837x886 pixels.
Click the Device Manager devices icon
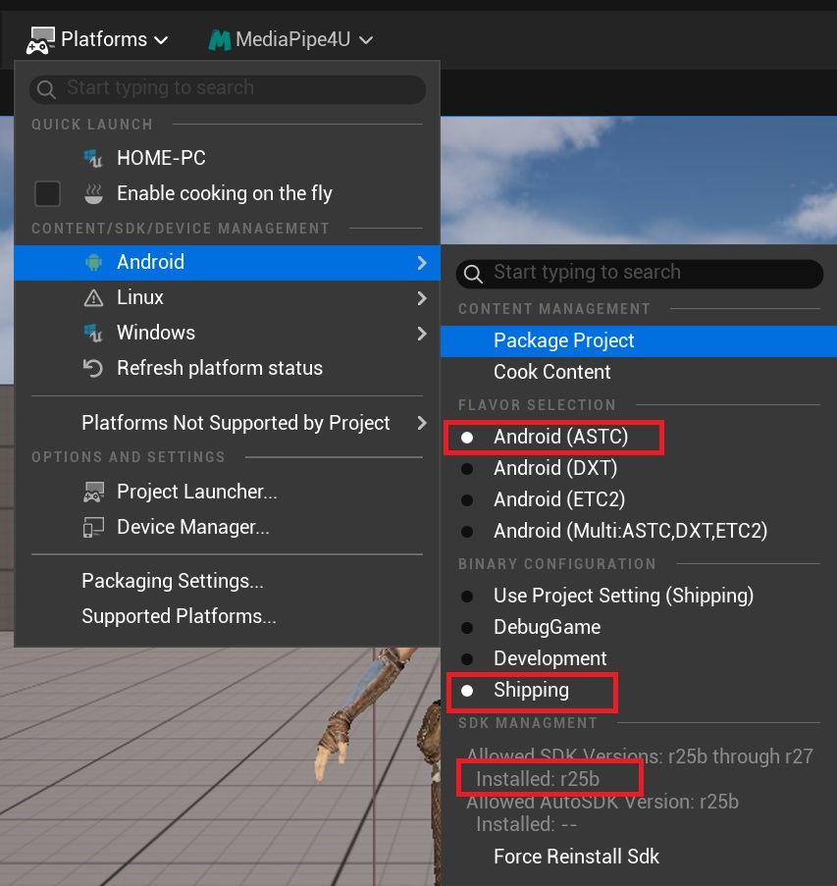pyautogui.click(x=93, y=528)
